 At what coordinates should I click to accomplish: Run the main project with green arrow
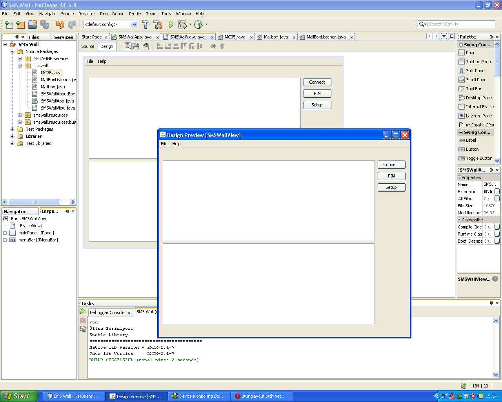point(171,24)
